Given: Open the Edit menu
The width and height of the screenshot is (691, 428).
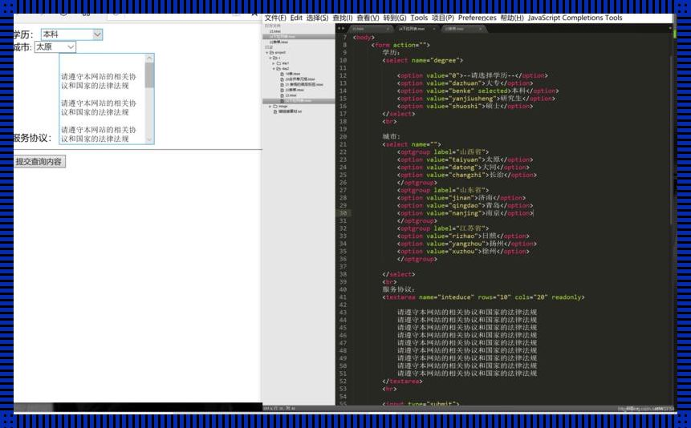Looking at the screenshot, I should coord(296,18).
